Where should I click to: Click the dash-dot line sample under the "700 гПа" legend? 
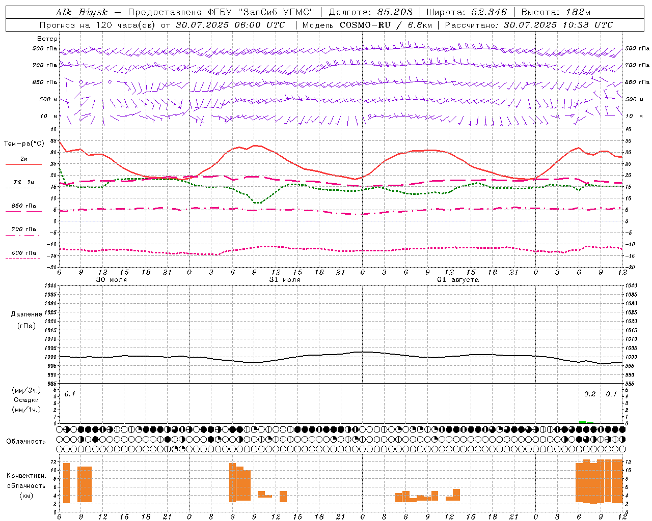[x=22, y=235]
